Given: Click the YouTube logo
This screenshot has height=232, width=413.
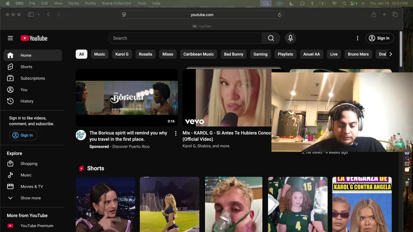Looking at the screenshot, I should pos(34,38).
